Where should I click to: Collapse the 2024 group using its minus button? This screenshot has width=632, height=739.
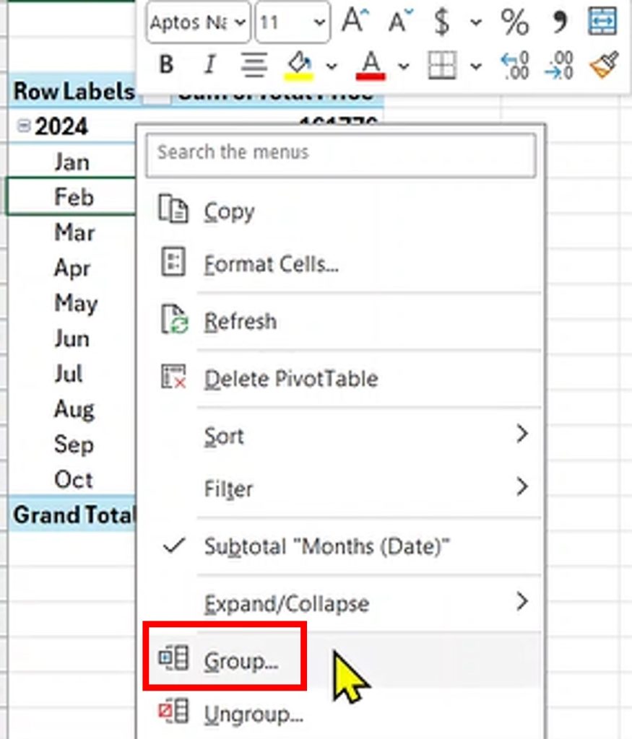pyautogui.click(x=22, y=126)
